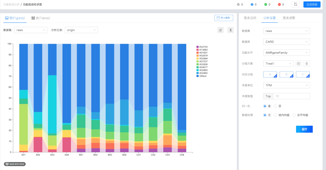
Task: Open the 图表说明 tab
Action: pos(250,18)
